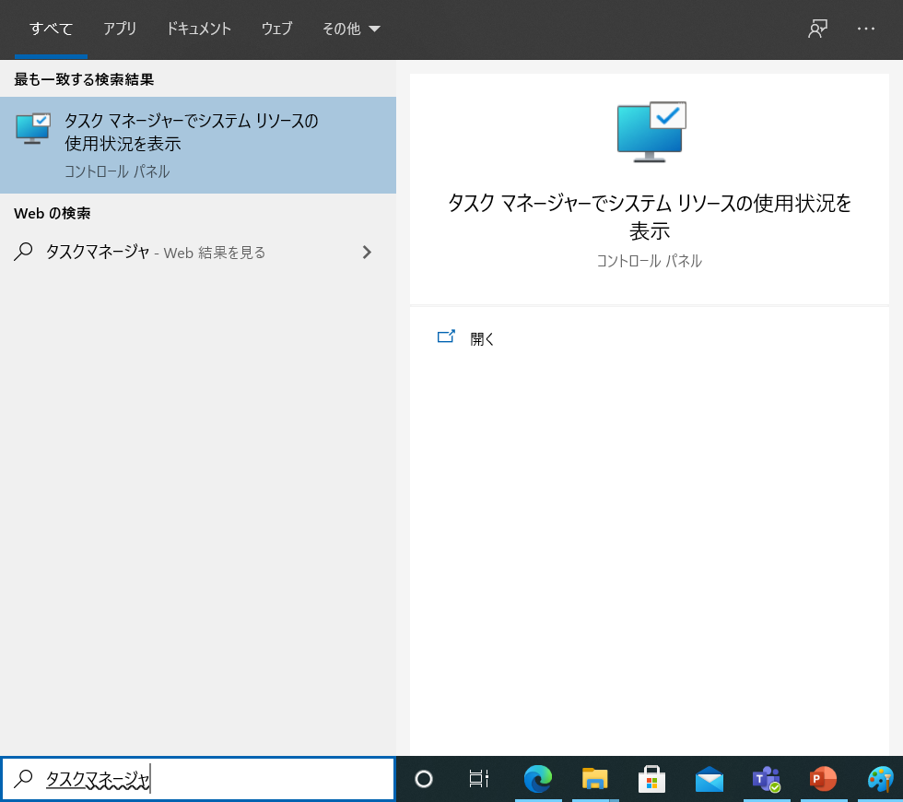Switch to the アプリ tab
Viewport: 903px width, 802px height.
pos(120,29)
